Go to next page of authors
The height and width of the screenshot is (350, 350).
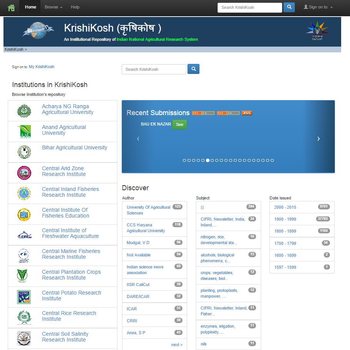click(177, 345)
